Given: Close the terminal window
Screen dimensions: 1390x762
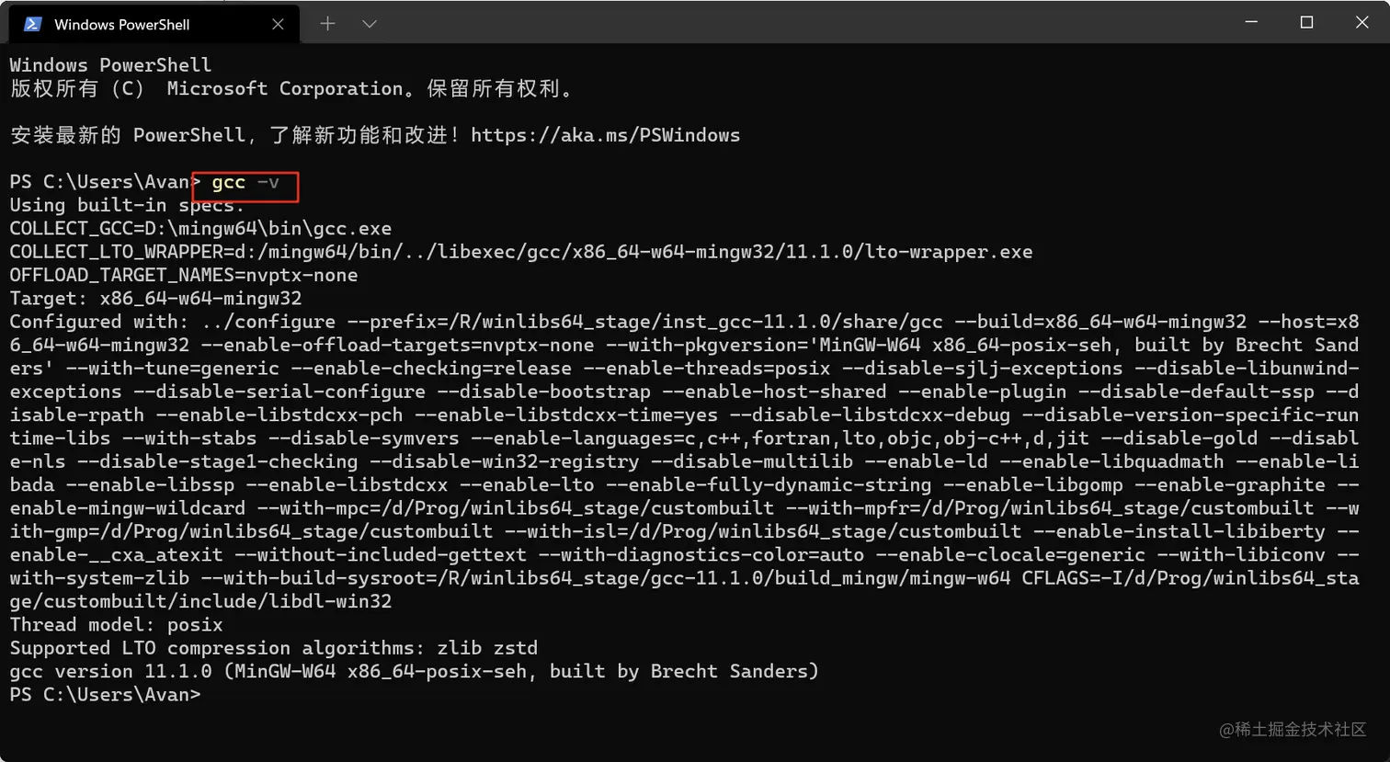Looking at the screenshot, I should (1362, 23).
